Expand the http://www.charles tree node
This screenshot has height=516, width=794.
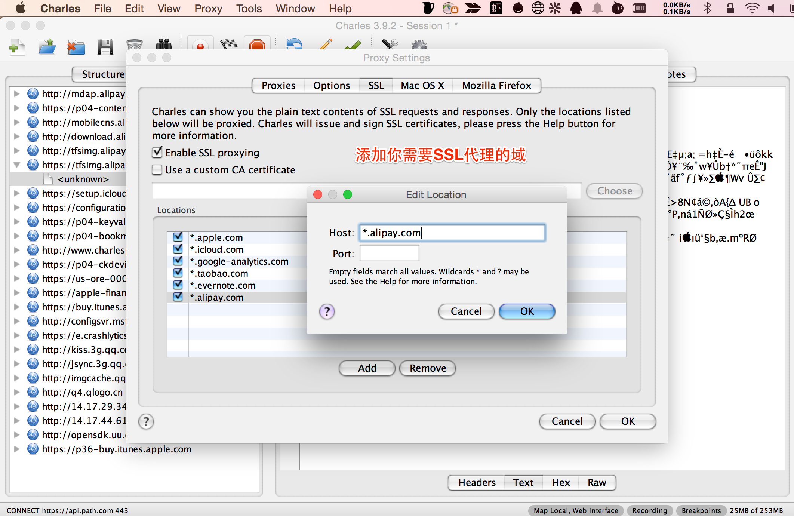coord(17,250)
